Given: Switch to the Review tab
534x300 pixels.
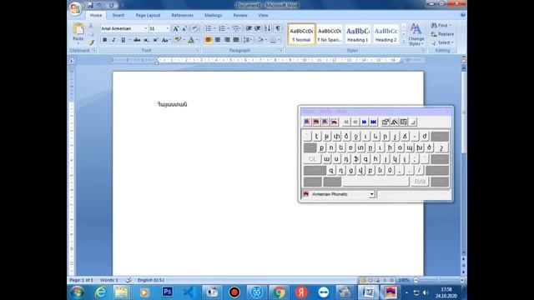Looking at the screenshot, I should [240, 15].
